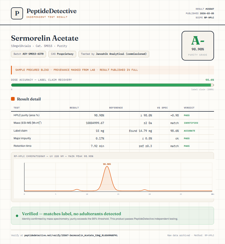Click the 98.6% dose accuracy value
This screenshot has width=225, height=244.
pos(210,80)
